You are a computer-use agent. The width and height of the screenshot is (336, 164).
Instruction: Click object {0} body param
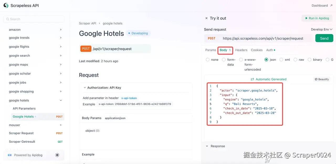[x=92, y=131]
